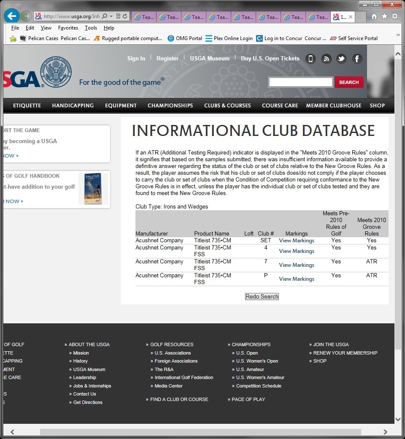Open View Markings for club 7
405x439 pixels.
click(x=297, y=265)
